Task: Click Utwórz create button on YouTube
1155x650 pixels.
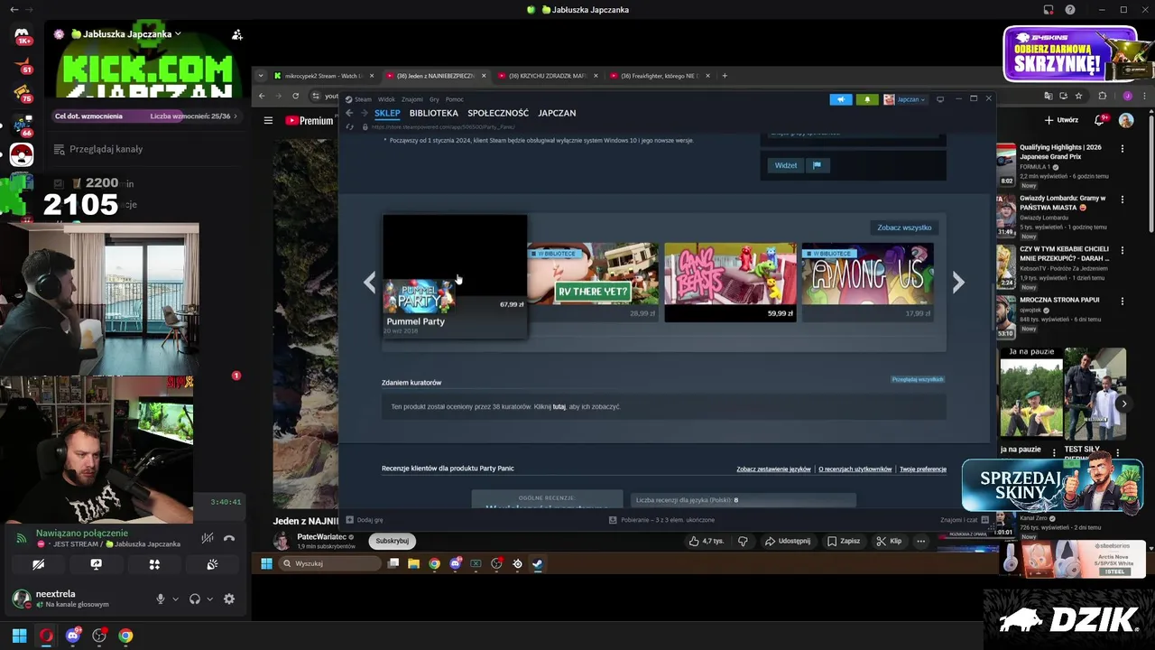Action: click(x=1062, y=120)
